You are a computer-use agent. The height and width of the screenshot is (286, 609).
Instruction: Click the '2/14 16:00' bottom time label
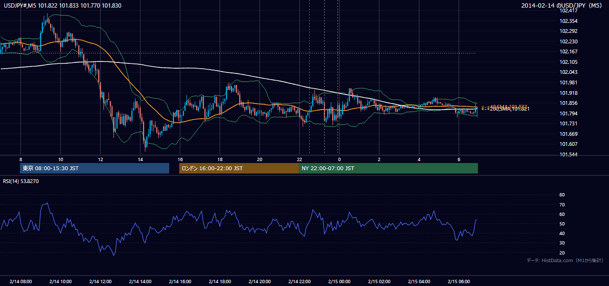click(x=180, y=282)
